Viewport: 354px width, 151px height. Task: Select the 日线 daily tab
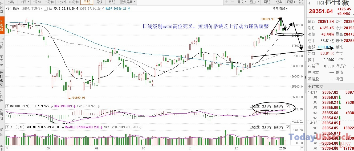[87, 2]
